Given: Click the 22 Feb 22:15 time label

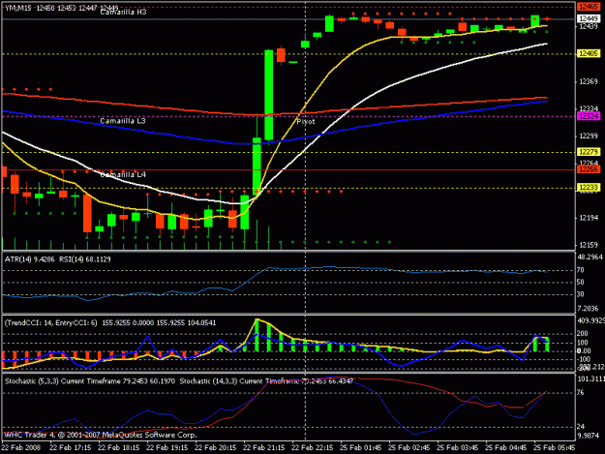Looking at the screenshot, I should [312, 448].
